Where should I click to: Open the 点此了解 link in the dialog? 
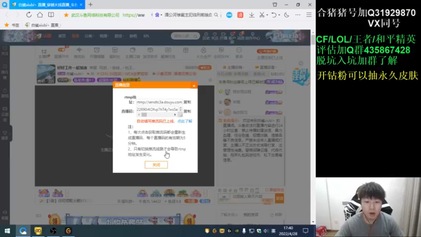point(185,121)
